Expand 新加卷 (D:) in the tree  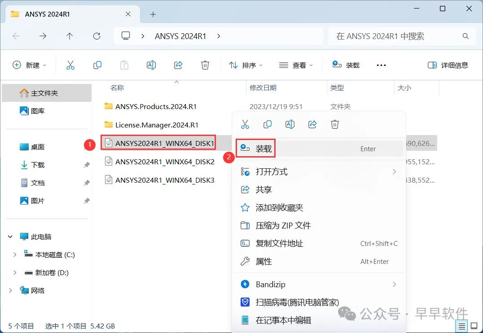click(x=14, y=272)
